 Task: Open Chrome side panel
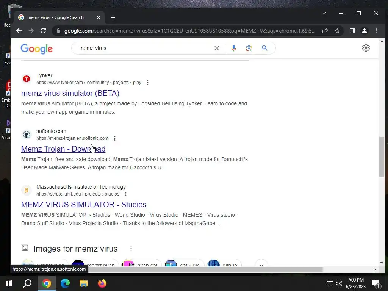pos(352,31)
